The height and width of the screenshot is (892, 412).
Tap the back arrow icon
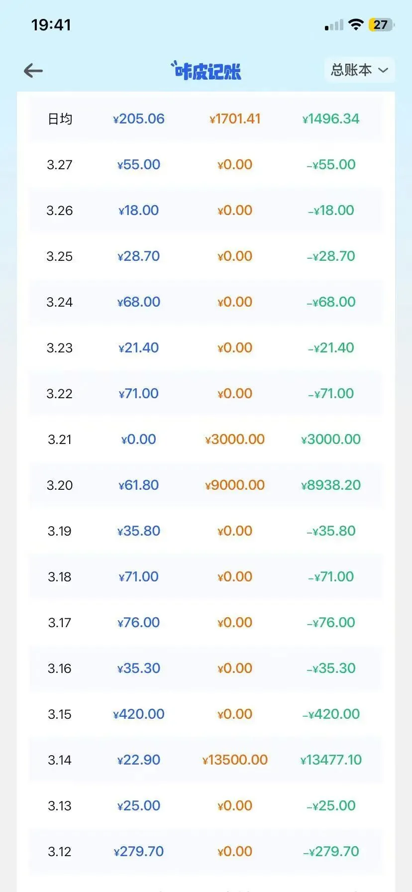click(x=33, y=71)
